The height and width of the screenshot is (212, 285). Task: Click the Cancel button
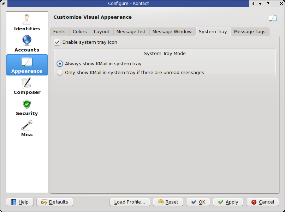pyautogui.click(x=262, y=202)
